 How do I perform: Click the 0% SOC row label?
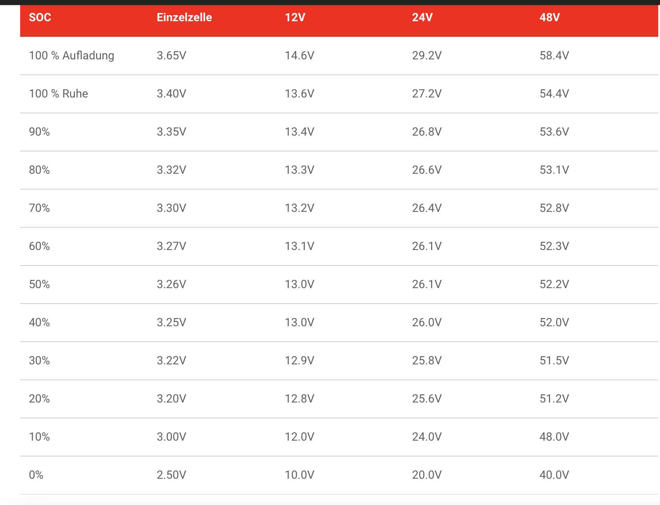(36, 475)
